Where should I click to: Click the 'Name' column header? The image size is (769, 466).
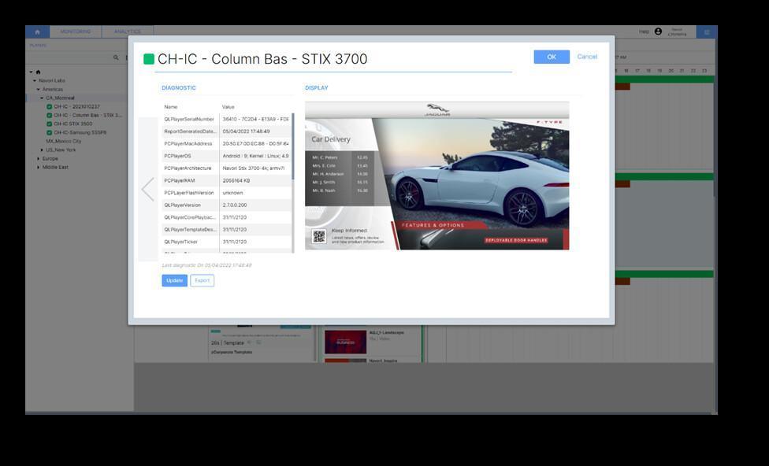171,107
